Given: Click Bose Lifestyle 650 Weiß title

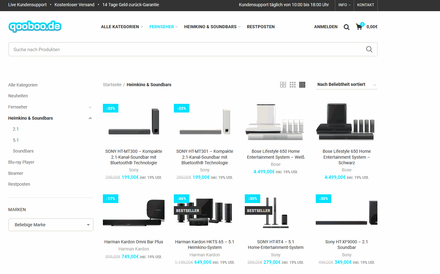Looking at the screenshot, I should pyautogui.click(x=275, y=154).
